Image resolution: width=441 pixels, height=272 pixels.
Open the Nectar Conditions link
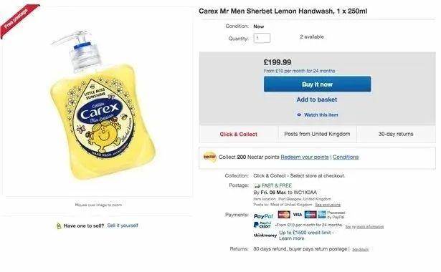(346, 157)
